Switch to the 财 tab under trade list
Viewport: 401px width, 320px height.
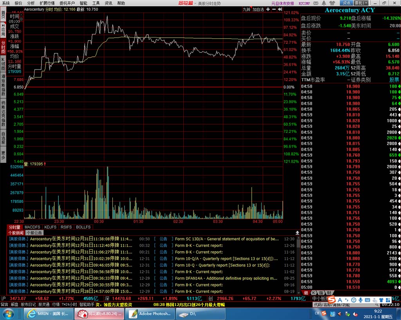(x=329, y=293)
